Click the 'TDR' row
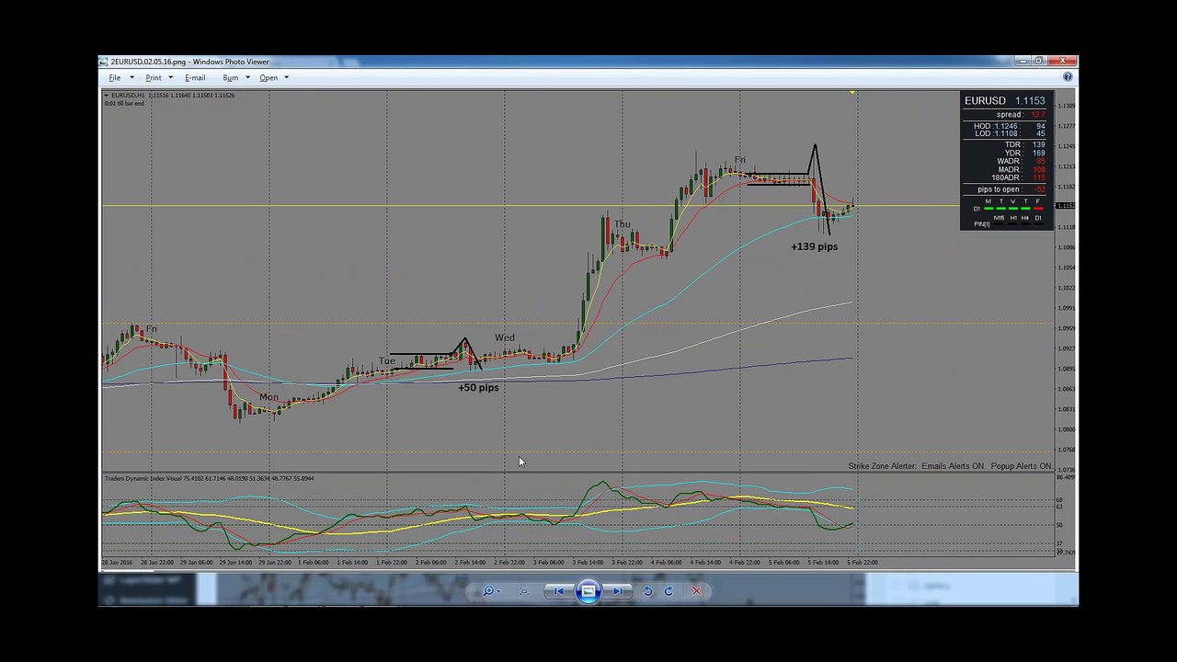 pos(1024,144)
